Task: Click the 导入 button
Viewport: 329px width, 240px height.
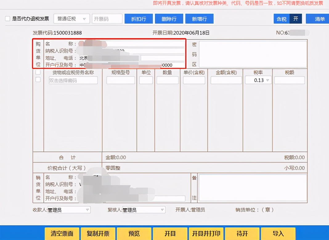Action: point(278,234)
